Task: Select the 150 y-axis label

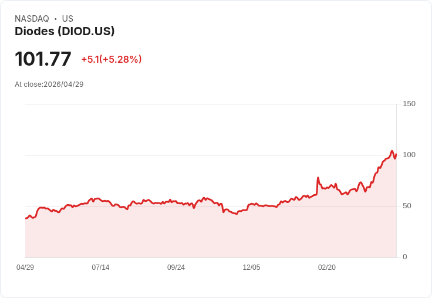Action: pos(409,104)
